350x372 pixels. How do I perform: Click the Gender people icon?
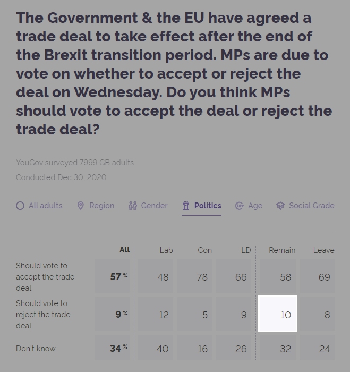pos(133,206)
